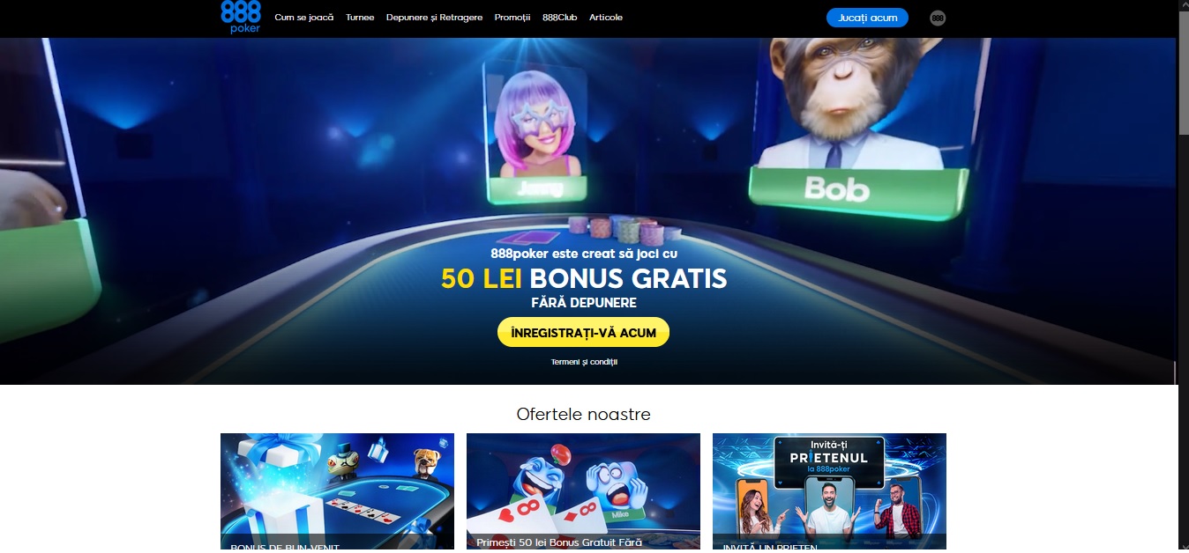Image resolution: width=1189 pixels, height=553 pixels.
Task: Open the round 888 icon in header
Action: (938, 18)
